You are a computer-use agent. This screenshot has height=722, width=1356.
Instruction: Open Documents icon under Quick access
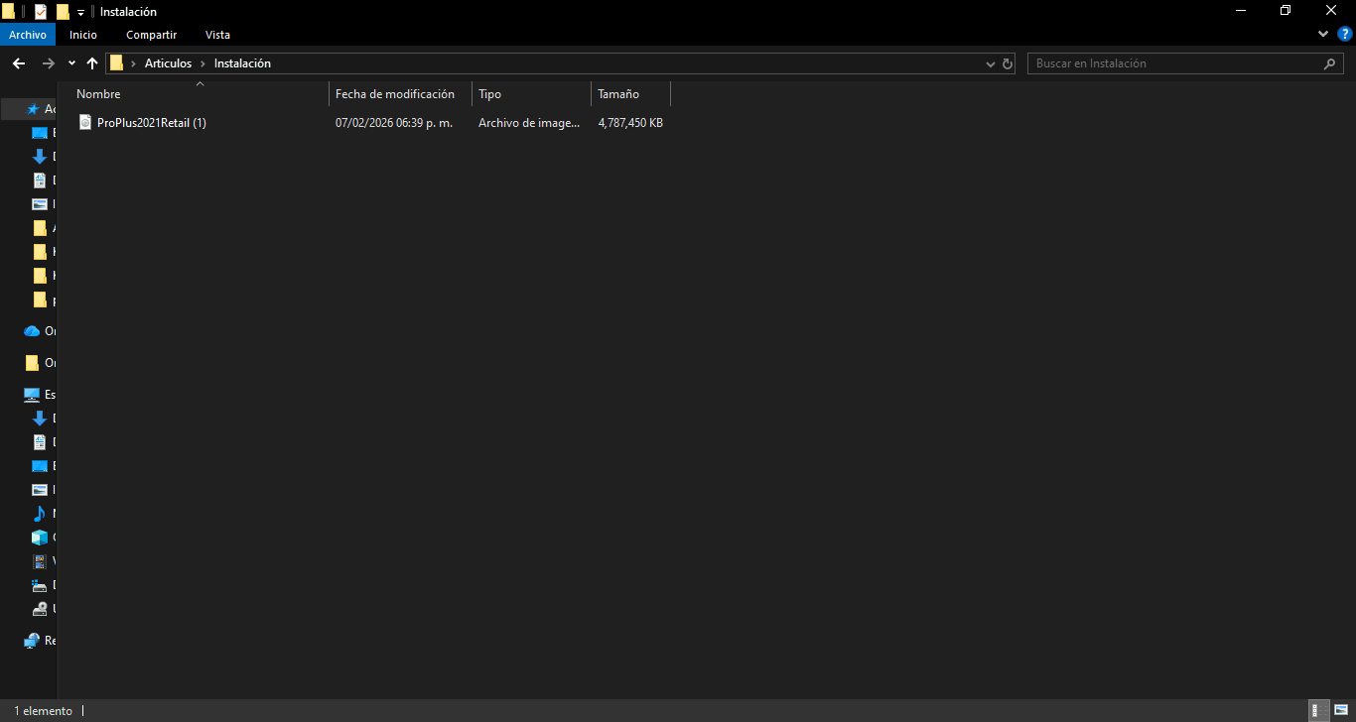pos(40,180)
